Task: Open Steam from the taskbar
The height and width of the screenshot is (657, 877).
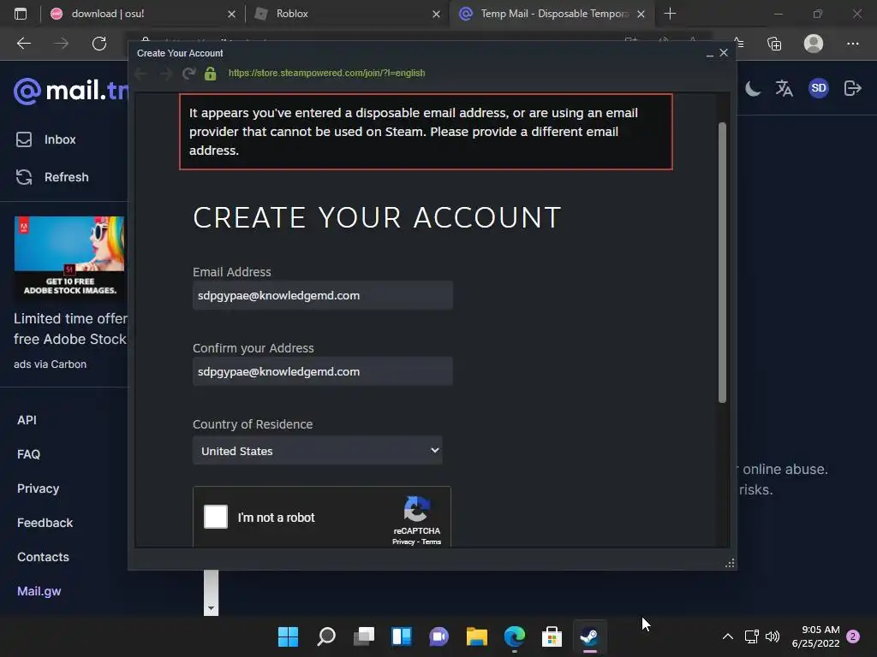Action: pyautogui.click(x=589, y=636)
